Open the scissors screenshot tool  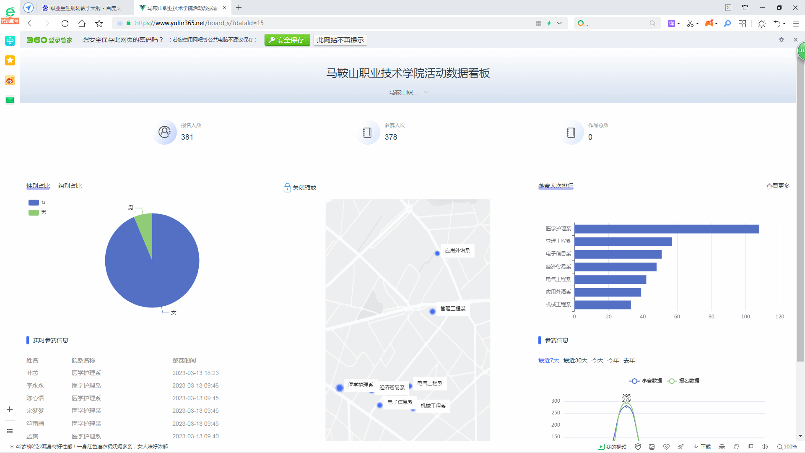pyautogui.click(x=690, y=23)
